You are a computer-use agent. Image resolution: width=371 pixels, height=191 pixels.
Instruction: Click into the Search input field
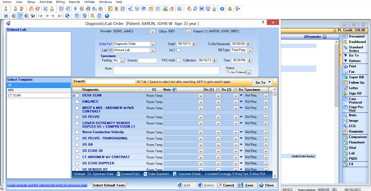[110, 82]
